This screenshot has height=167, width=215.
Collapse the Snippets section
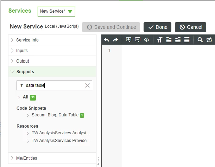[x=52, y=72]
